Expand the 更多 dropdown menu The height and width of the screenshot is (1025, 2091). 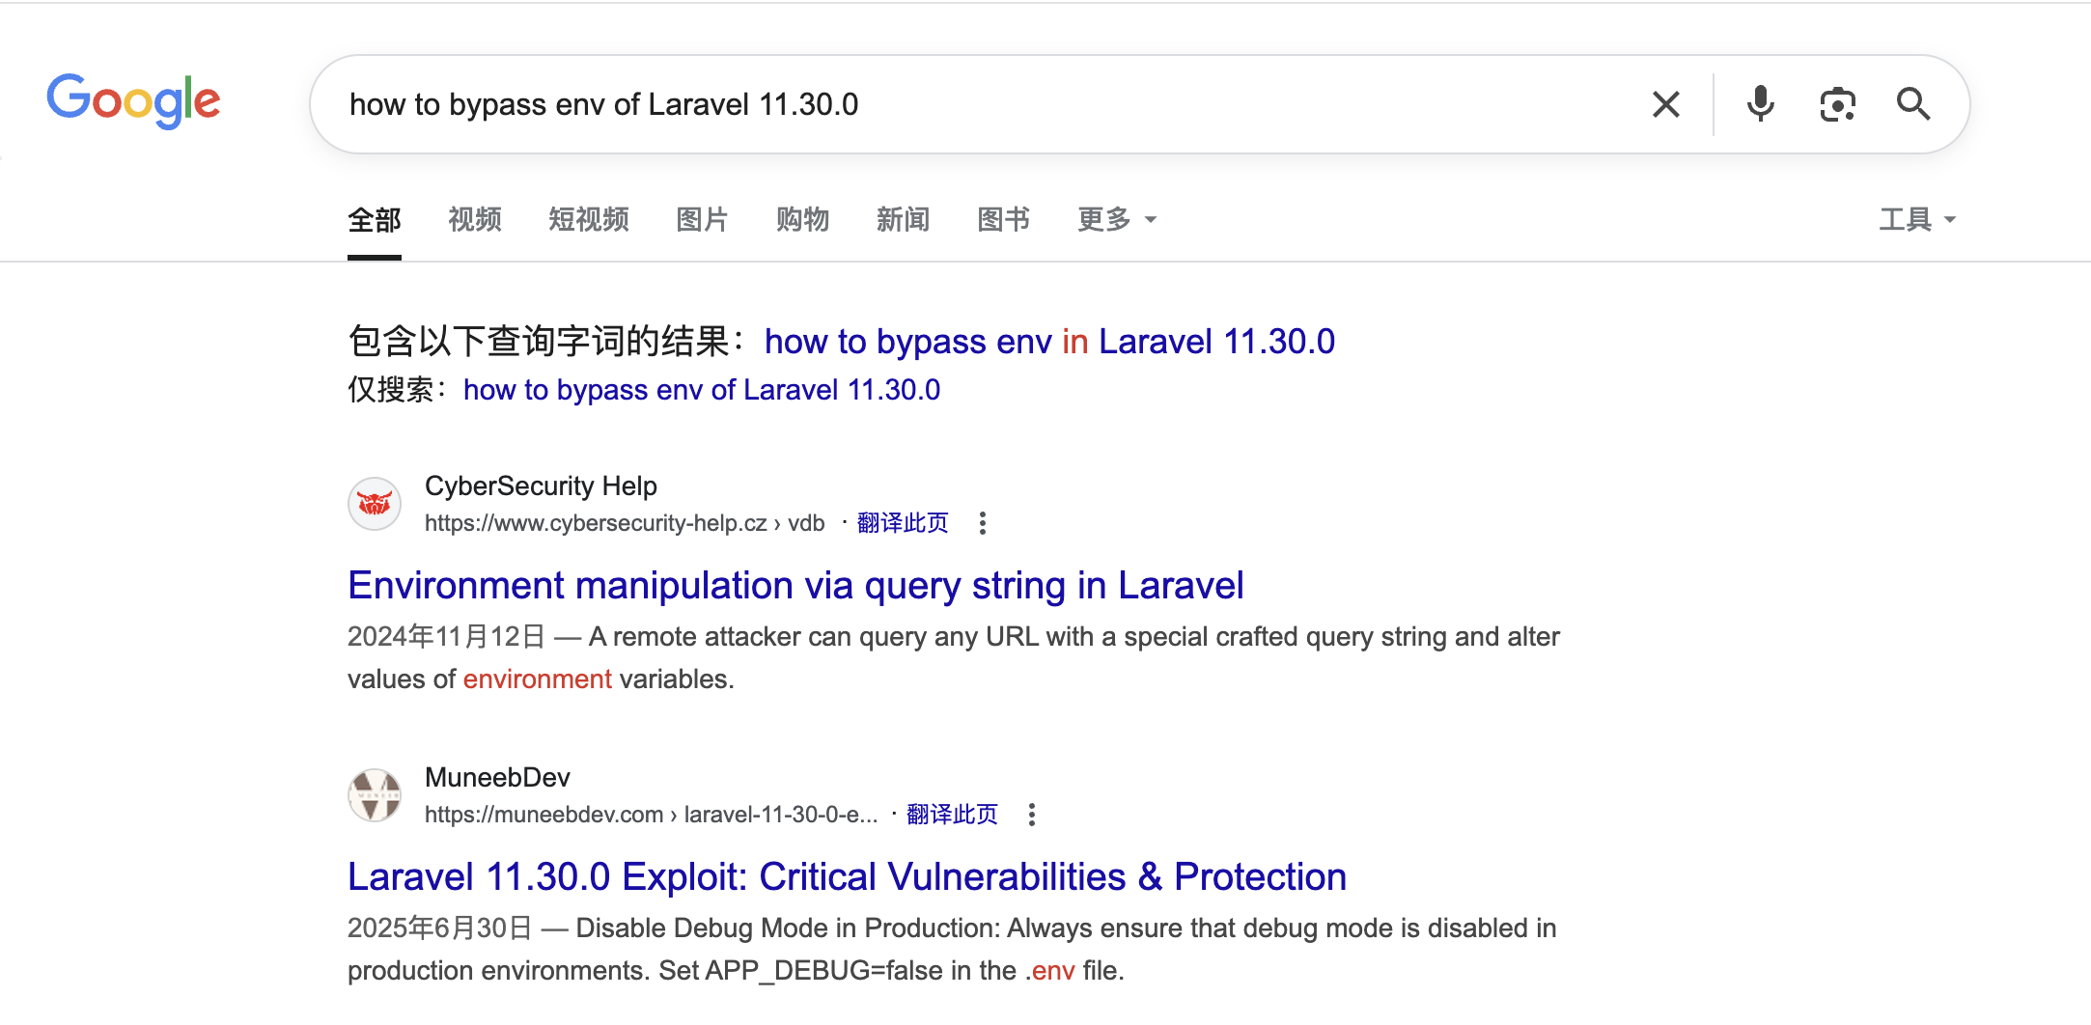point(1116,220)
